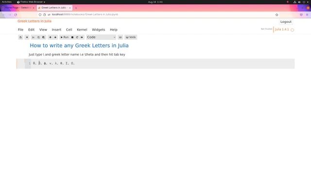Move the selected cell down
Image resolution: width=311 pixels, height=175 pixels.
(x=55, y=37)
